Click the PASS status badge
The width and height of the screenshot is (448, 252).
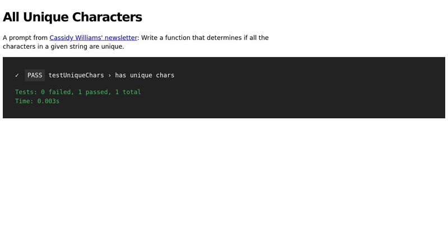point(35,76)
